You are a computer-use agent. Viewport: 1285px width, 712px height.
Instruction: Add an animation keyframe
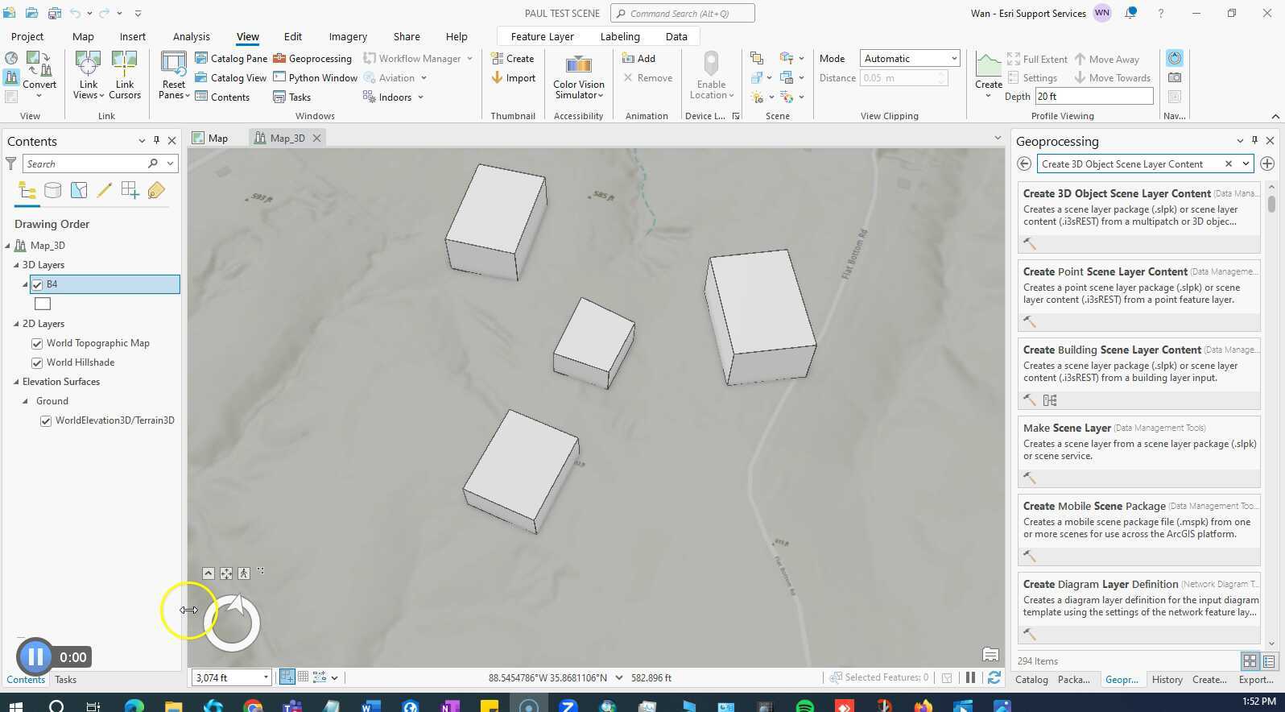pyautogui.click(x=638, y=58)
